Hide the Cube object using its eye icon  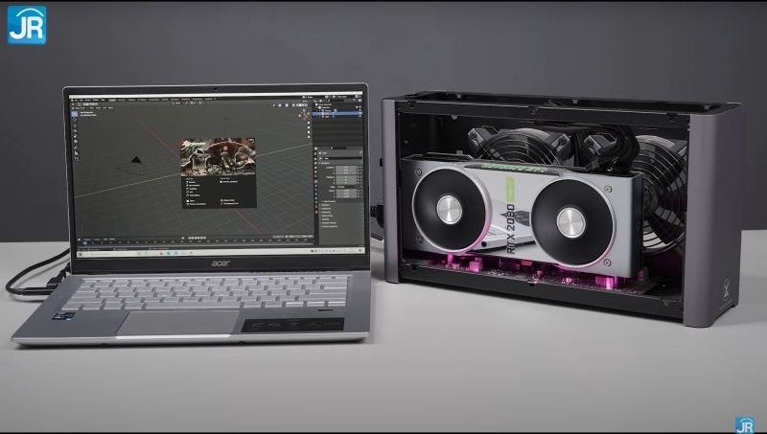pyautogui.click(x=360, y=113)
